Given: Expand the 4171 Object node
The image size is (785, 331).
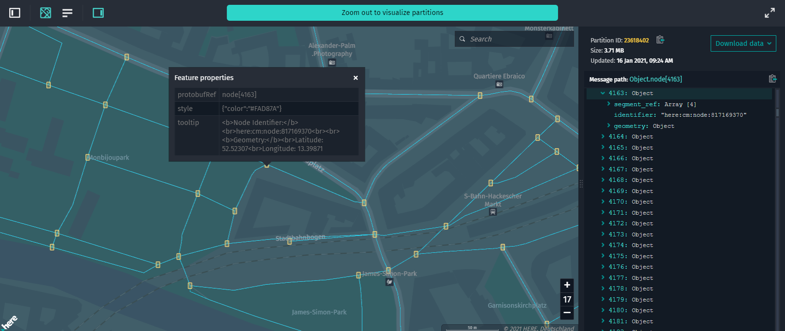Looking at the screenshot, I should click(603, 213).
